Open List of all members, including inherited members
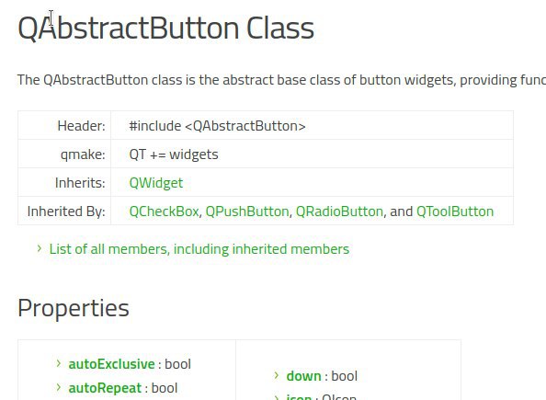Screen dimensions: 546x400 point(199,249)
